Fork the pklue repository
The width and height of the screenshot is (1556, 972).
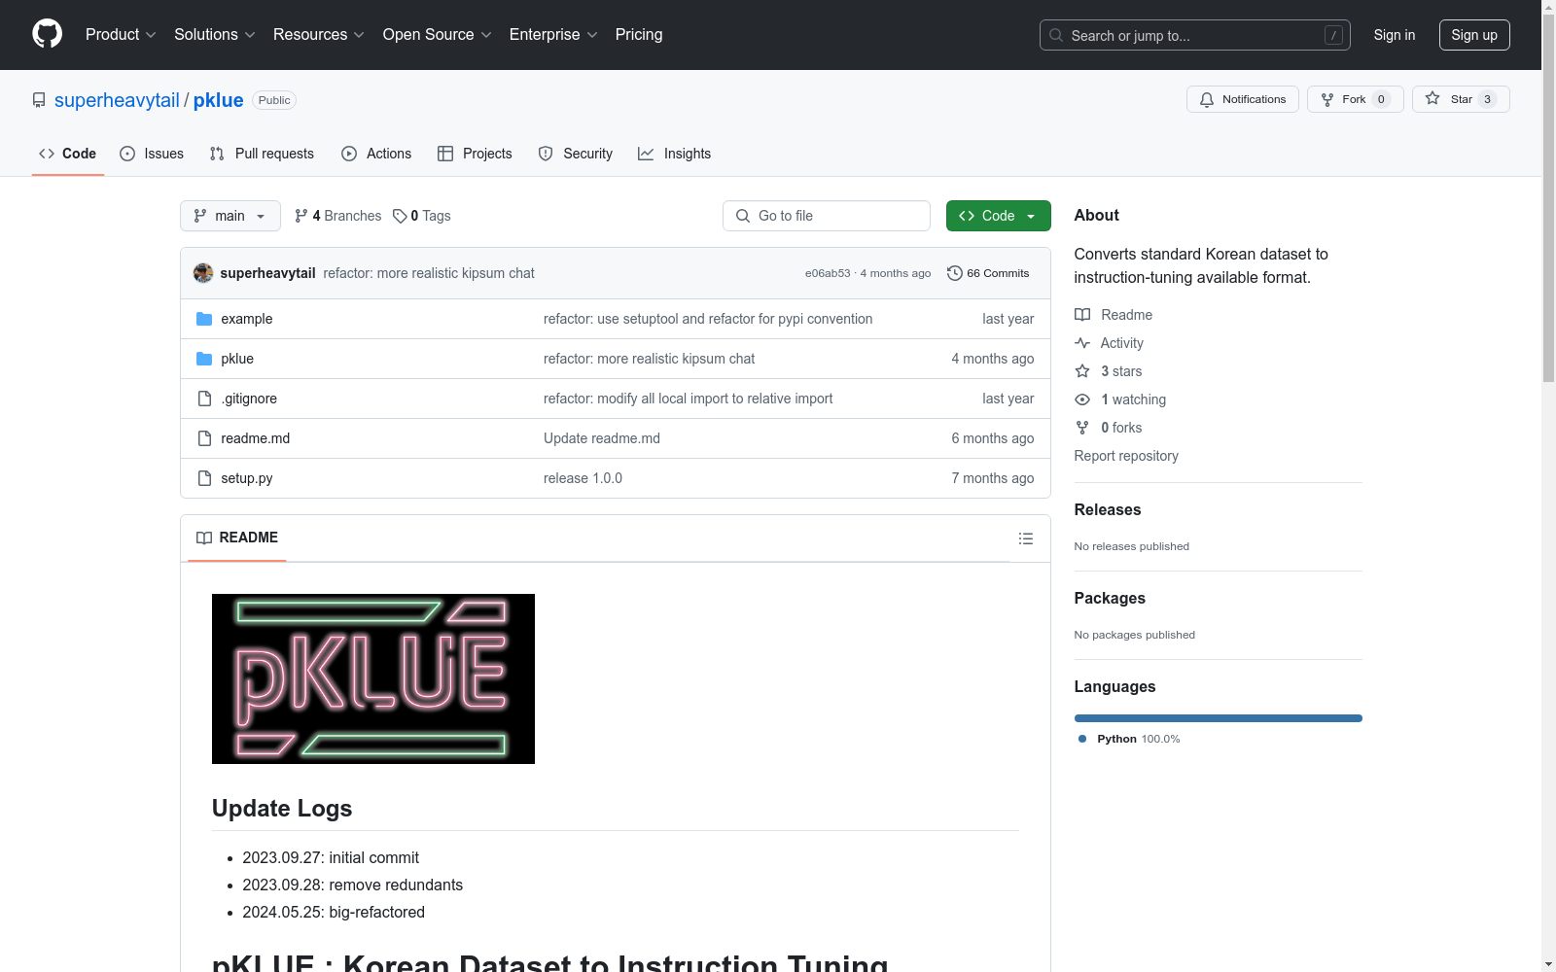pos(1356,99)
